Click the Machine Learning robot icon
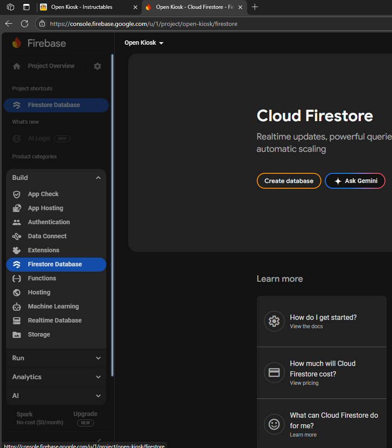 [17, 306]
